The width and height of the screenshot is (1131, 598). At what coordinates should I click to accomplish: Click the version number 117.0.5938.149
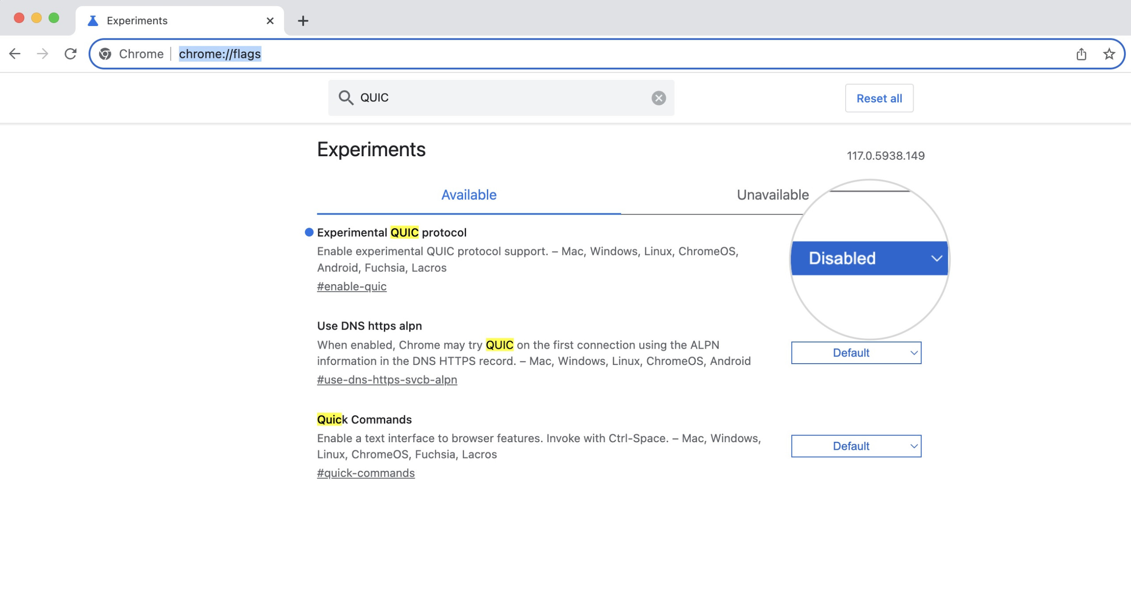click(x=885, y=156)
